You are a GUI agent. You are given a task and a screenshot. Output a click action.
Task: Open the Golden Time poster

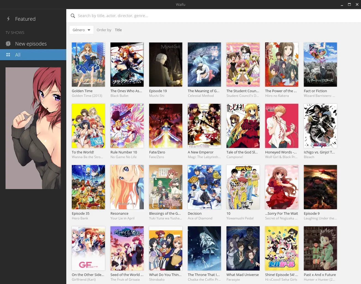pos(88,65)
